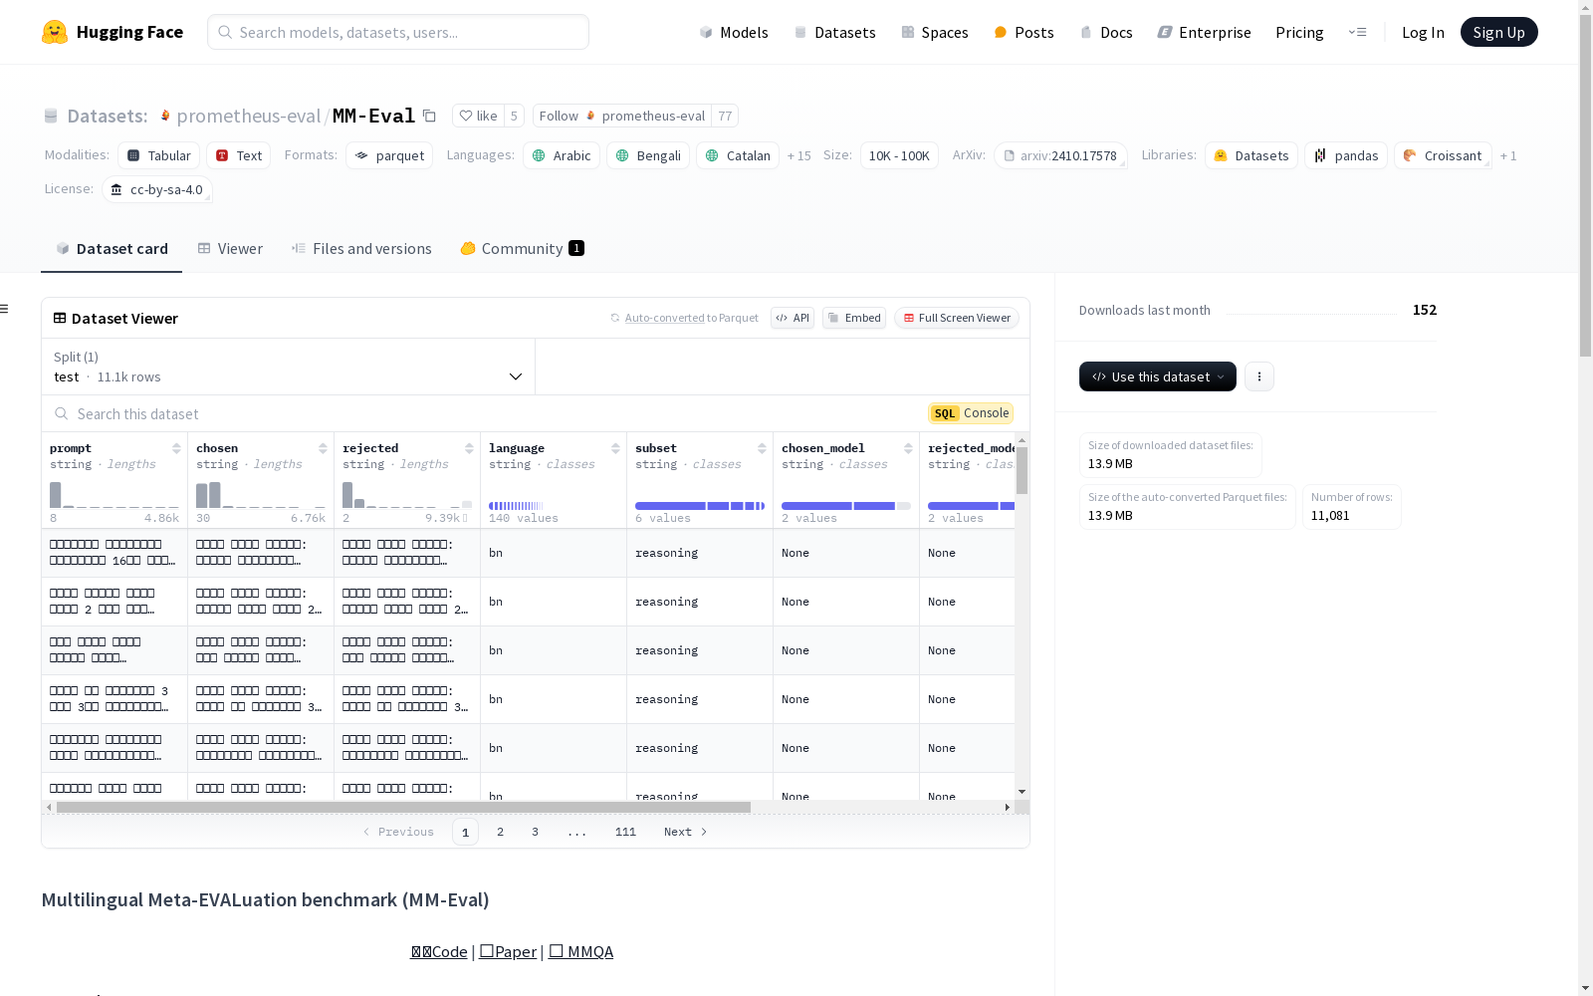1593x996 pixels.
Task: Expand the Split selector dropdown
Action: tap(288, 367)
